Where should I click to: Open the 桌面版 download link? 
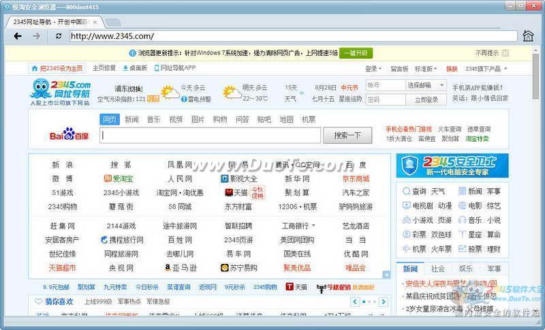[x=135, y=67]
